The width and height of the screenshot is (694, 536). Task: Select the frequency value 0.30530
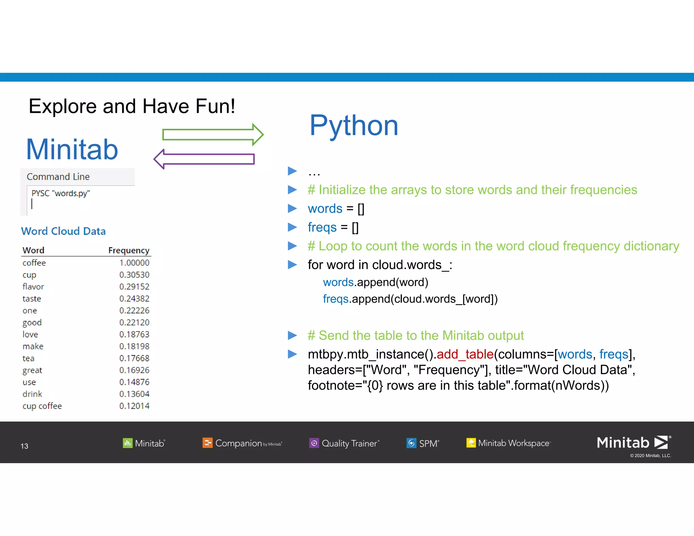[x=134, y=274]
